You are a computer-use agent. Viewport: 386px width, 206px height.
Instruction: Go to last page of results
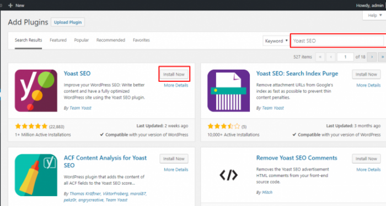(382, 57)
